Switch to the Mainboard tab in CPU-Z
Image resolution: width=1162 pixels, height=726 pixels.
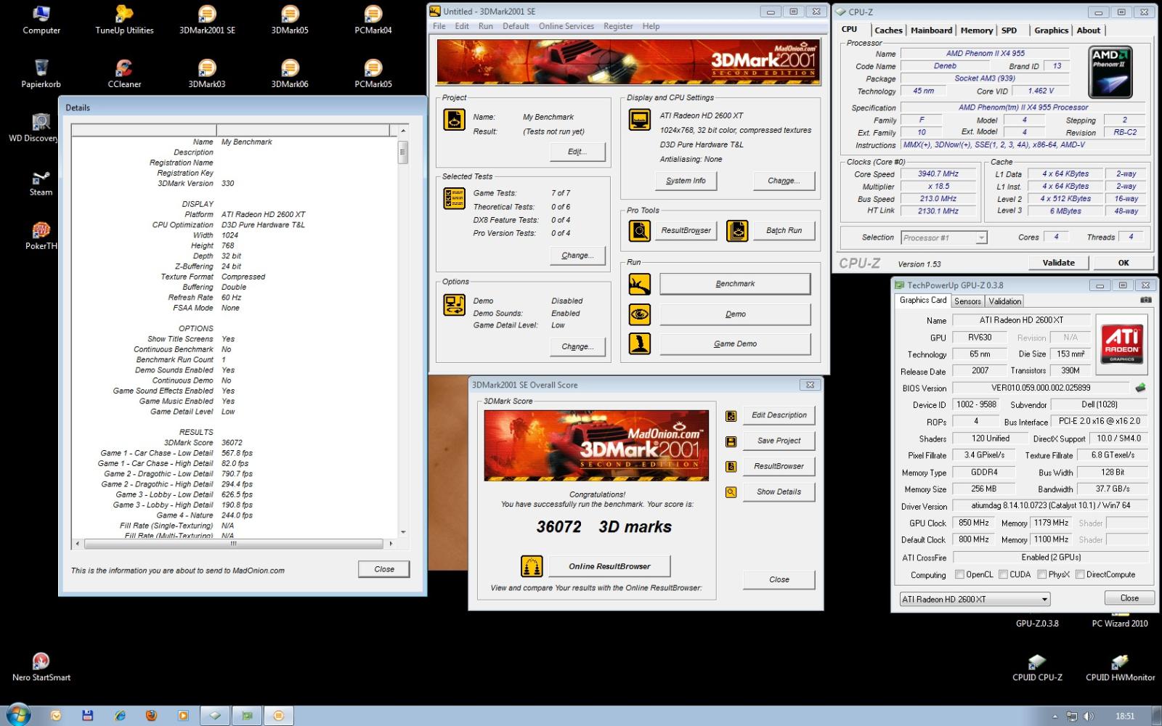click(932, 30)
